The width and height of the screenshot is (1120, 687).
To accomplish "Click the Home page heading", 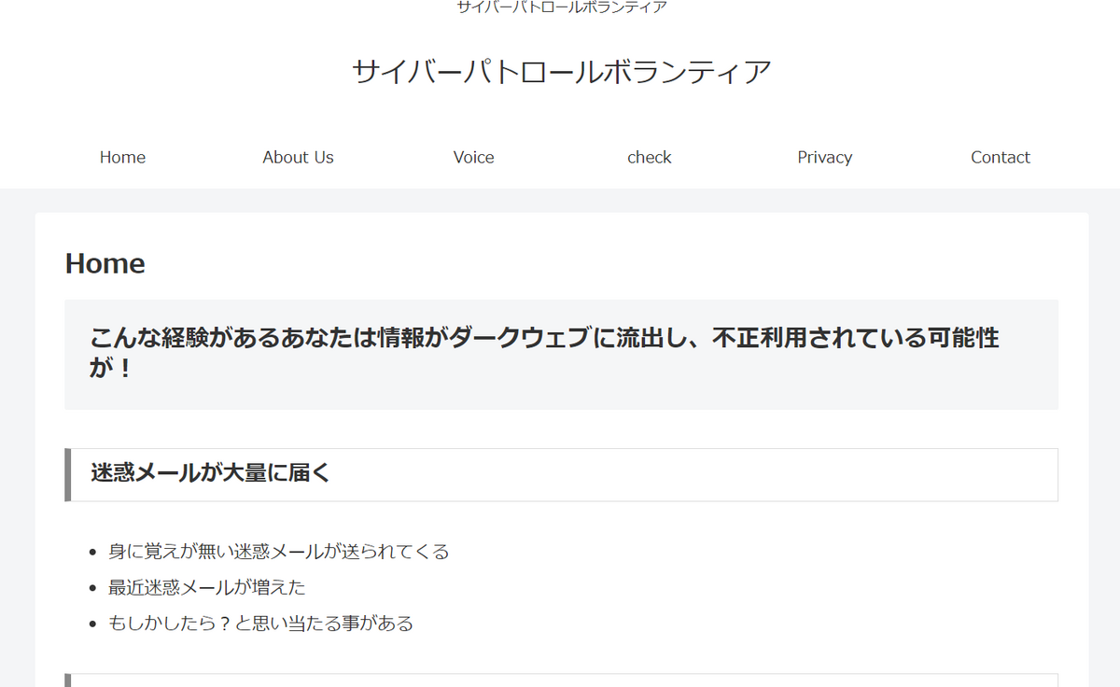I will coord(105,264).
